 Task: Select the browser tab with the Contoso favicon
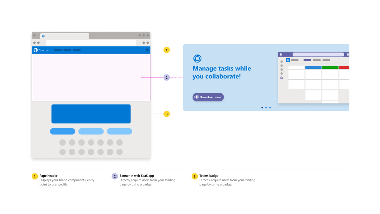click(65, 36)
